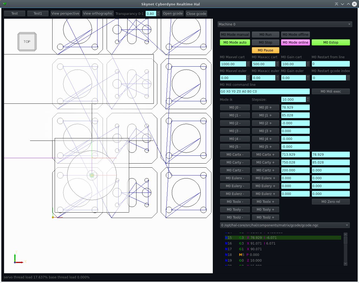
Task: Click the green application icon in title bar
Action: tap(4, 4)
